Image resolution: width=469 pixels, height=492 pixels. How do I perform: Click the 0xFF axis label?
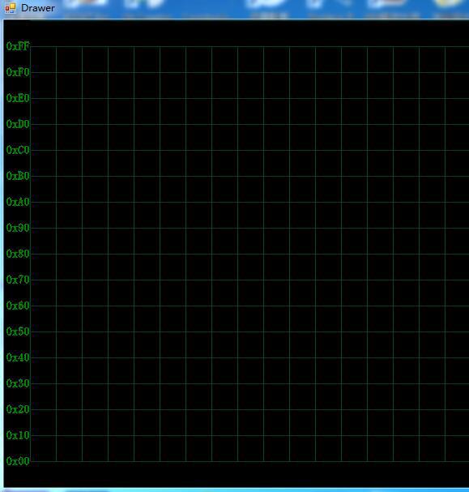click(x=18, y=46)
